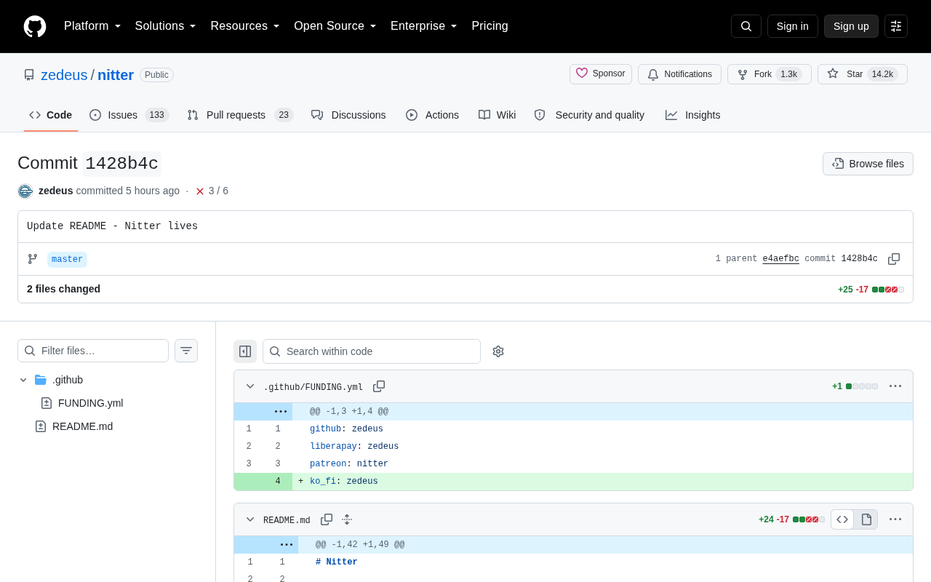The image size is (931, 582).
Task: Open the Wiki tab
Action: pos(497,115)
